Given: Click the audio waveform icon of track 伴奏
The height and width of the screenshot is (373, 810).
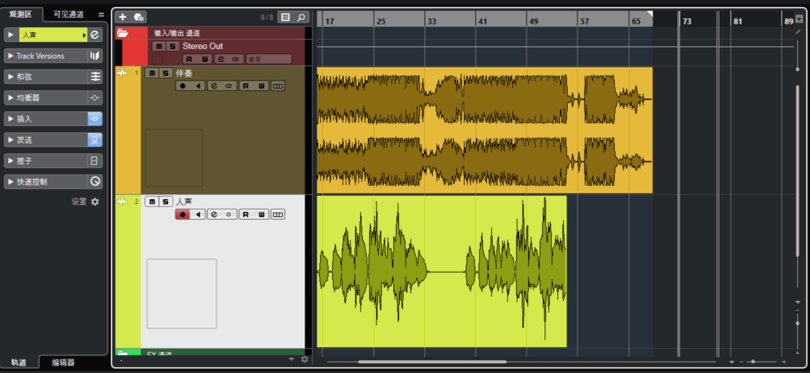Looking at the screenshot, I should click(122, 73).
